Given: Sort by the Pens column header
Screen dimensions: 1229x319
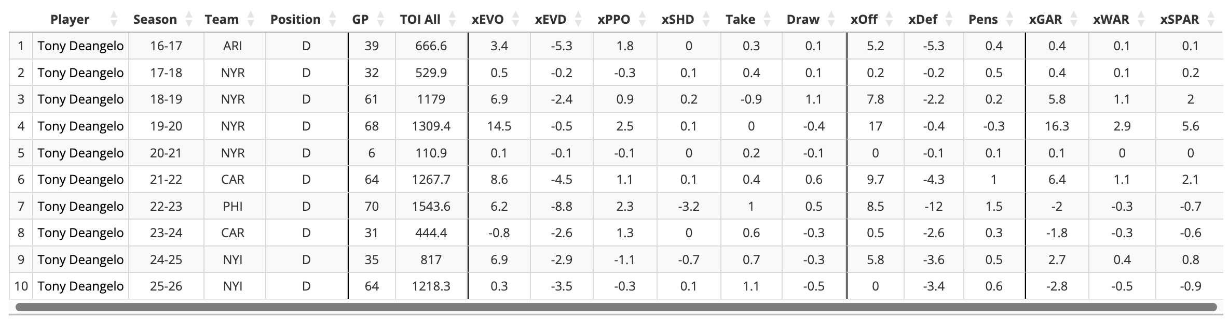Looking at the screenshot, I should point(983,20).
